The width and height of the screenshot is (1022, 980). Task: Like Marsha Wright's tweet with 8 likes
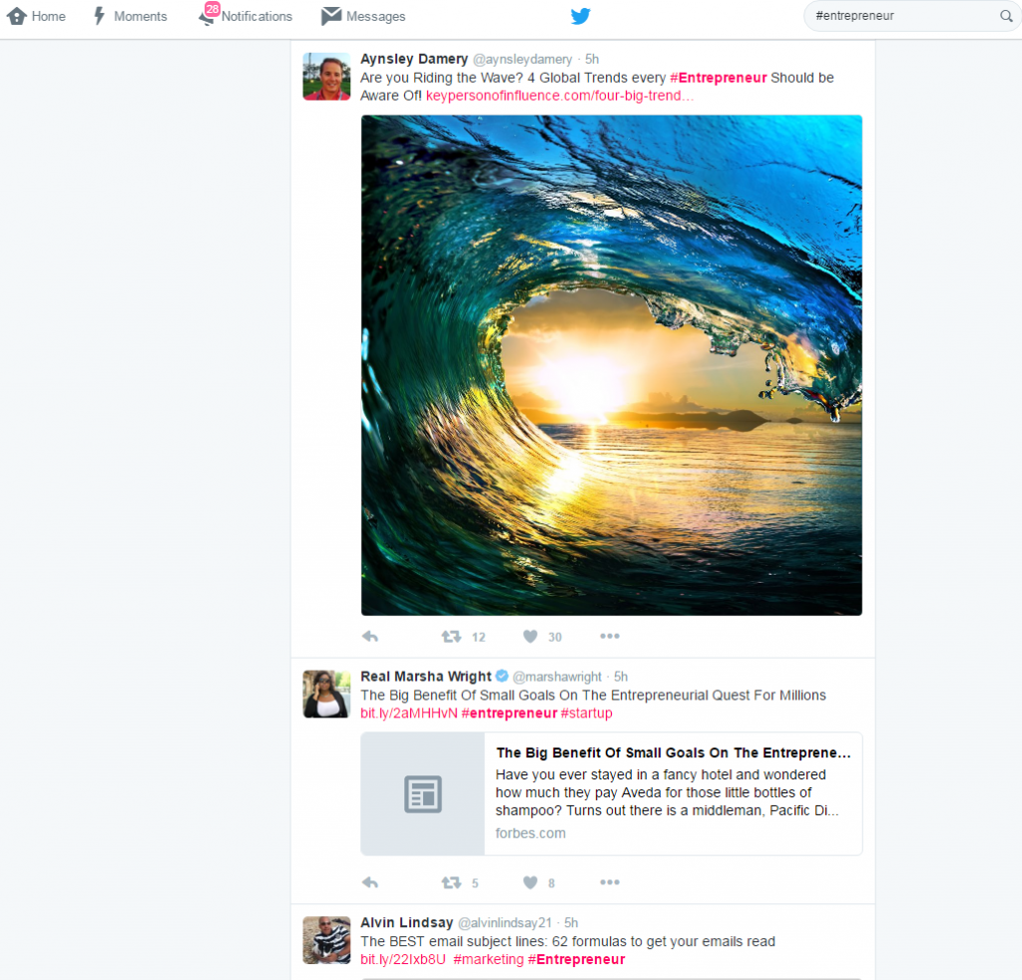click(538, 883)
